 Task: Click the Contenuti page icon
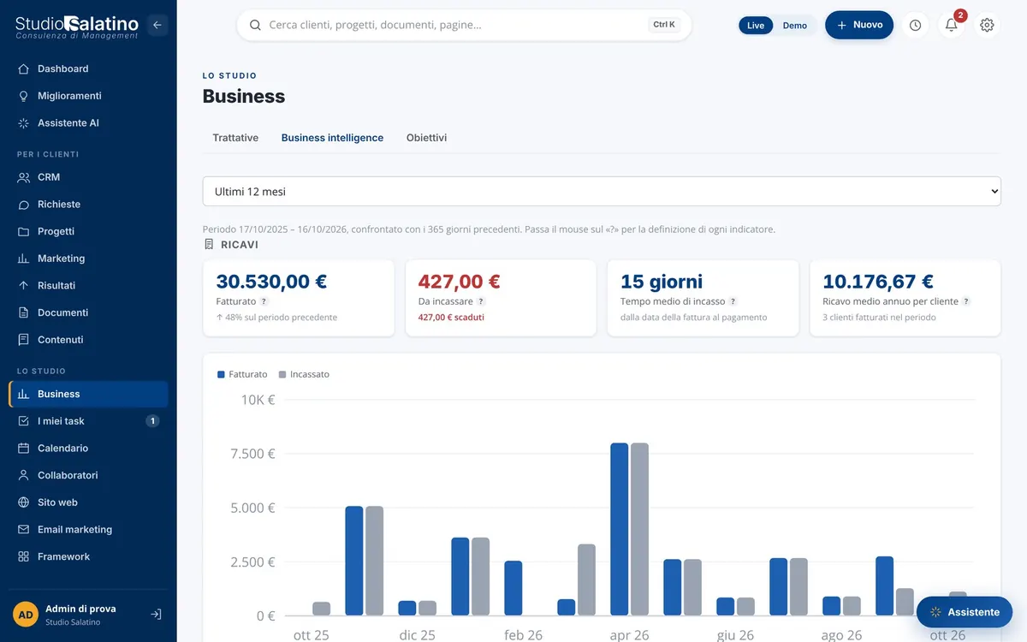pos(23,340)
